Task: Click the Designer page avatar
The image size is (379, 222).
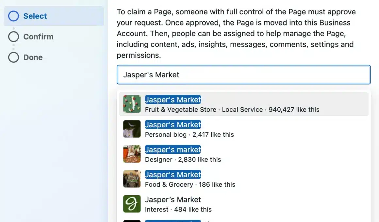Action: 132,154
